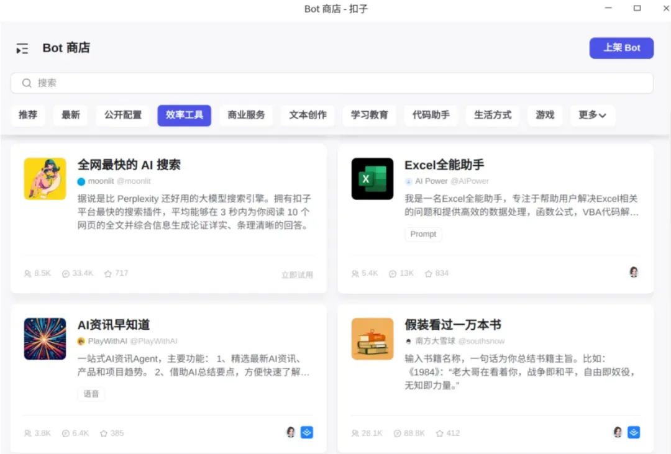Click the blue platform icon on AI资讯早知道 card

[x=307, y=432]
